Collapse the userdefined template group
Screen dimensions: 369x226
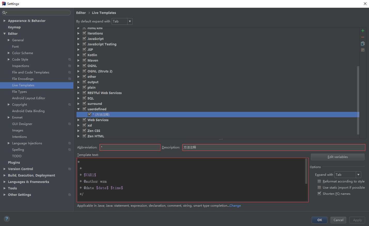coord(78,109)
